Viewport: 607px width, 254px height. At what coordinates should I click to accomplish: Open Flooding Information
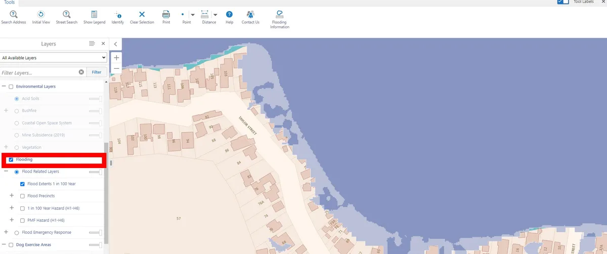(279, 19)
